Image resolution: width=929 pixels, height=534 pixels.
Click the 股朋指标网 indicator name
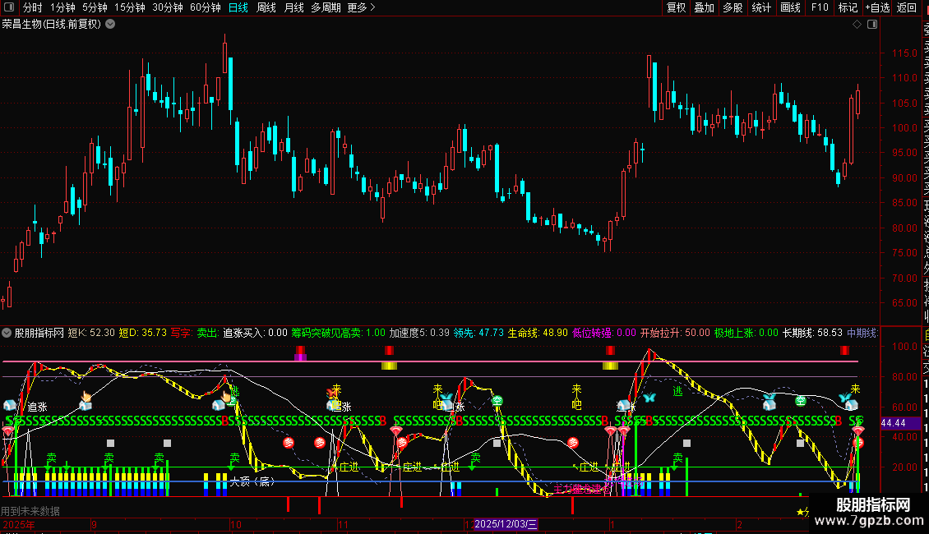[39, 333]
